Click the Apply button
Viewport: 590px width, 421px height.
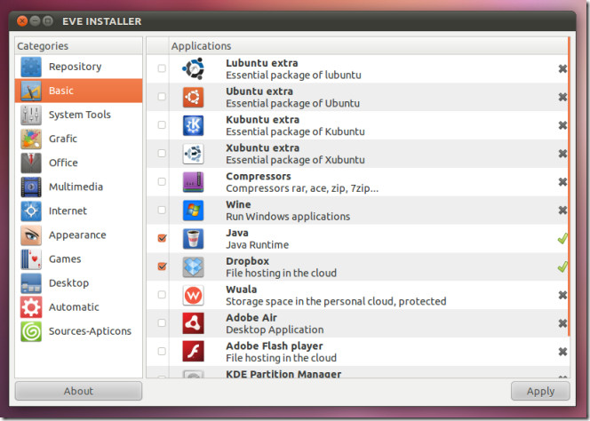[x=540, y=391]
